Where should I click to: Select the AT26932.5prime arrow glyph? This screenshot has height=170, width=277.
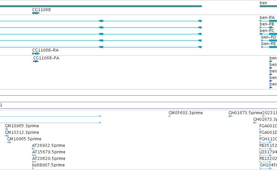click(33, 149)
